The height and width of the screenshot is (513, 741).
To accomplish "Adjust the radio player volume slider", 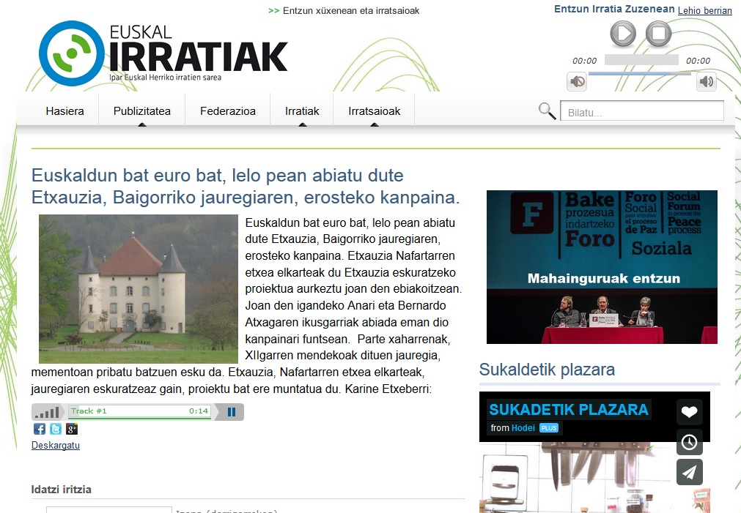I will pyautogui.click(x=640, y=74).
